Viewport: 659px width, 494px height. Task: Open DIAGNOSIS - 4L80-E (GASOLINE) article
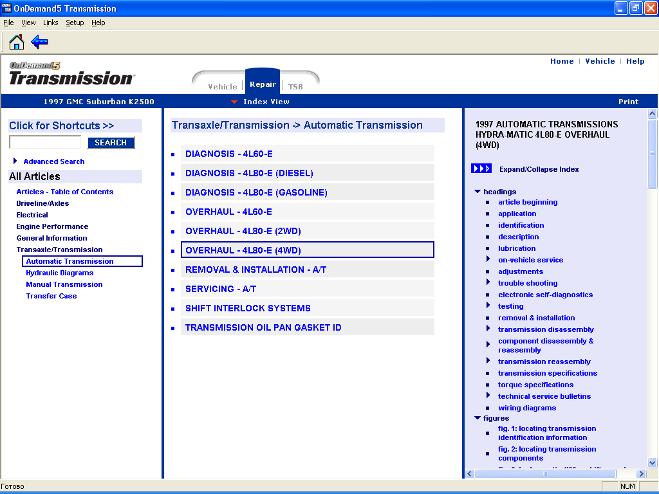[x=307, y=192]
